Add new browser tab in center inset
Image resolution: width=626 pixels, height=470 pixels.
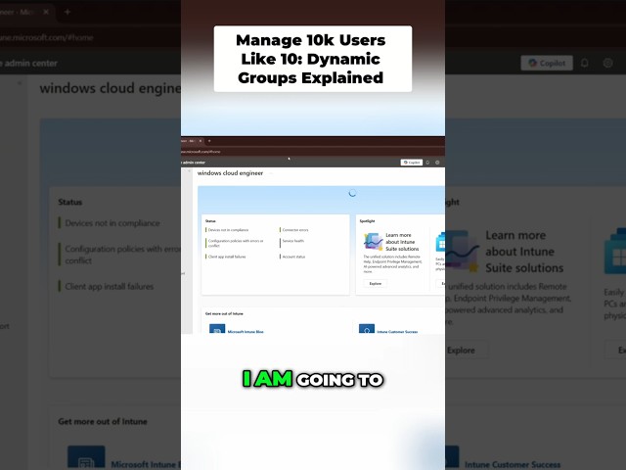coord(209,141)
